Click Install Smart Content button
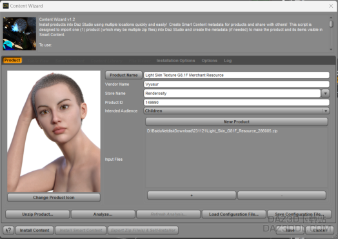The image size is (338, 239). 81,231
